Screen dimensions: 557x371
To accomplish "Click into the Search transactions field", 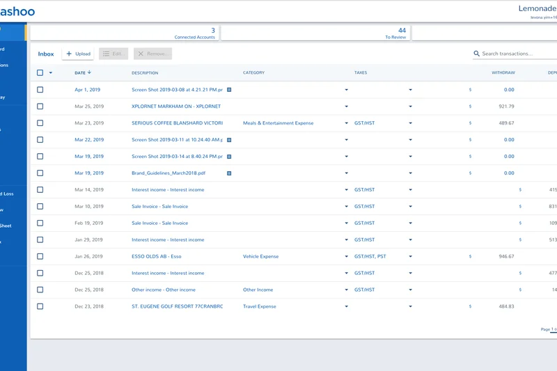I will click(x=515, y=54).
